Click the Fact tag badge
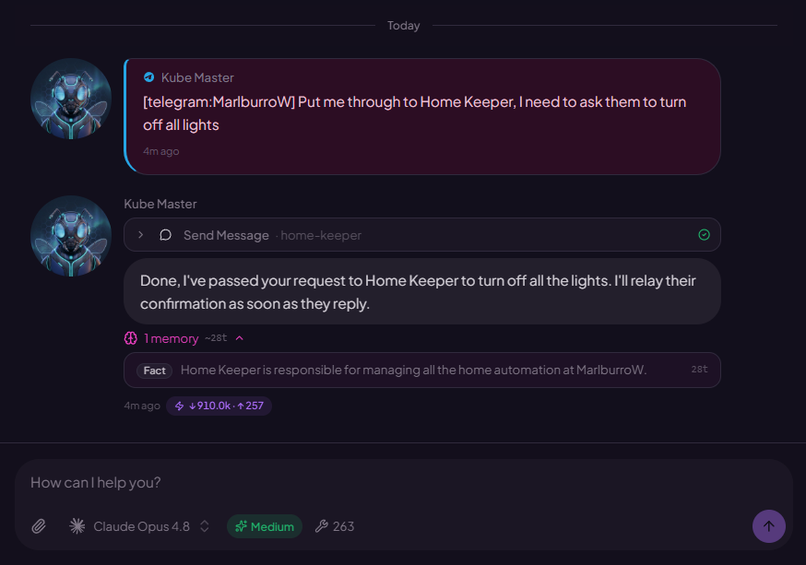This screenshot has height=565, width=806. pyautogui.click(x=154, y=371)
